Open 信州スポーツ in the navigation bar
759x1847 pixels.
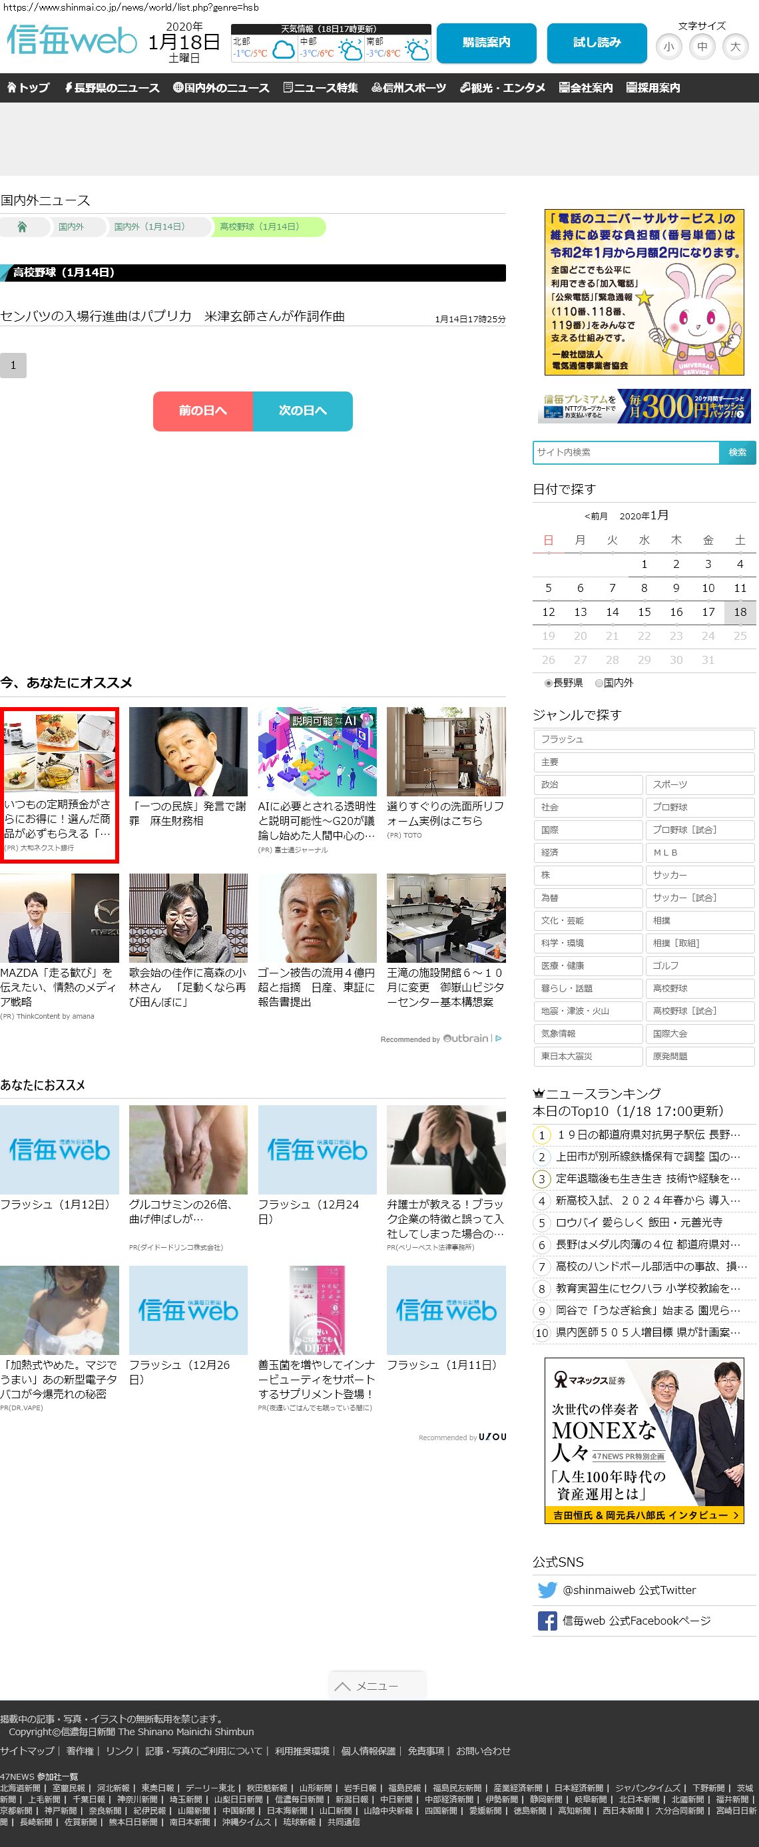point(409,87)
